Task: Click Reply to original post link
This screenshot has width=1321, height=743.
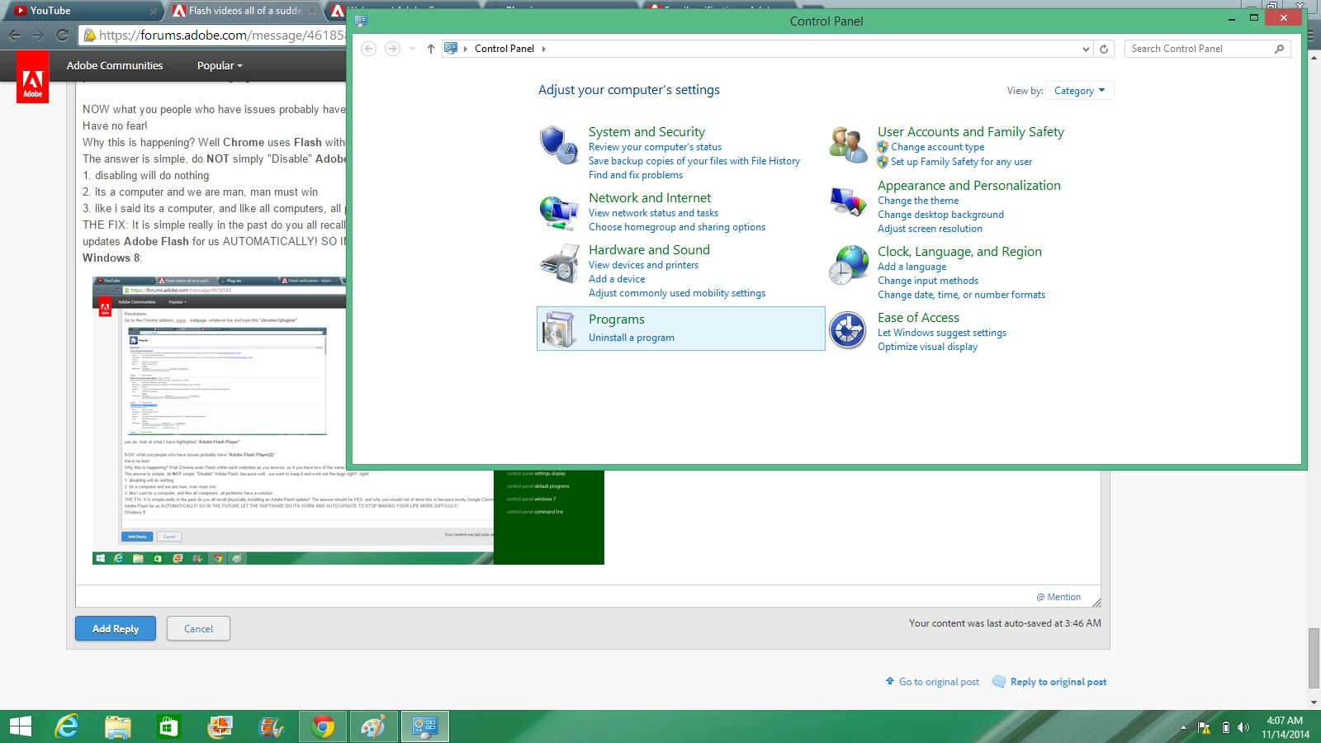Action: [x=1058, y=682]
